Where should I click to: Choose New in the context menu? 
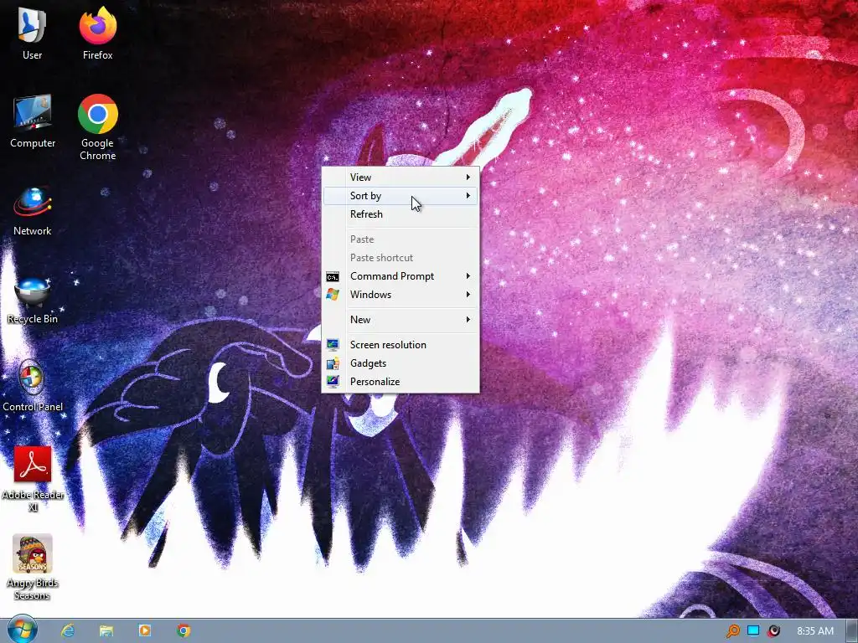pyautogui.click(x=401, y=320)
